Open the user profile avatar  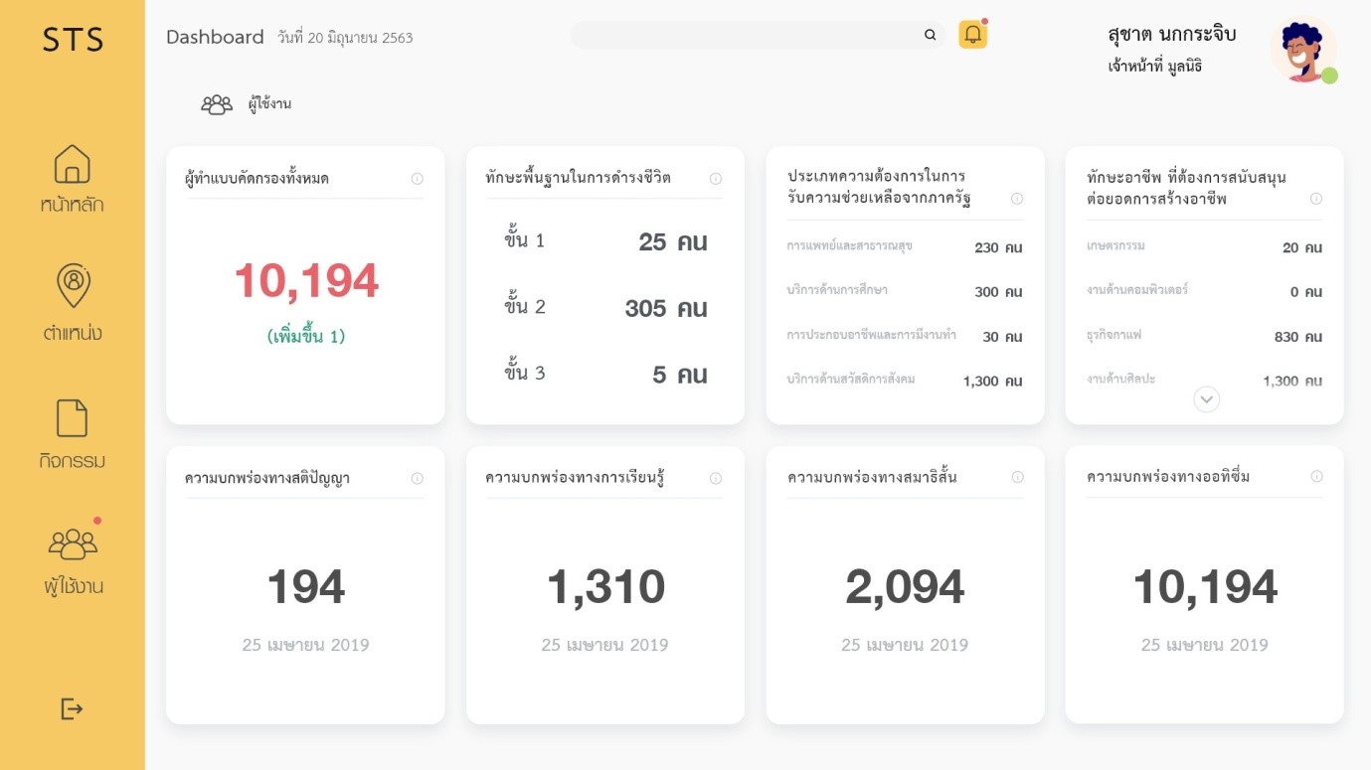click(x=1302, y=51)
